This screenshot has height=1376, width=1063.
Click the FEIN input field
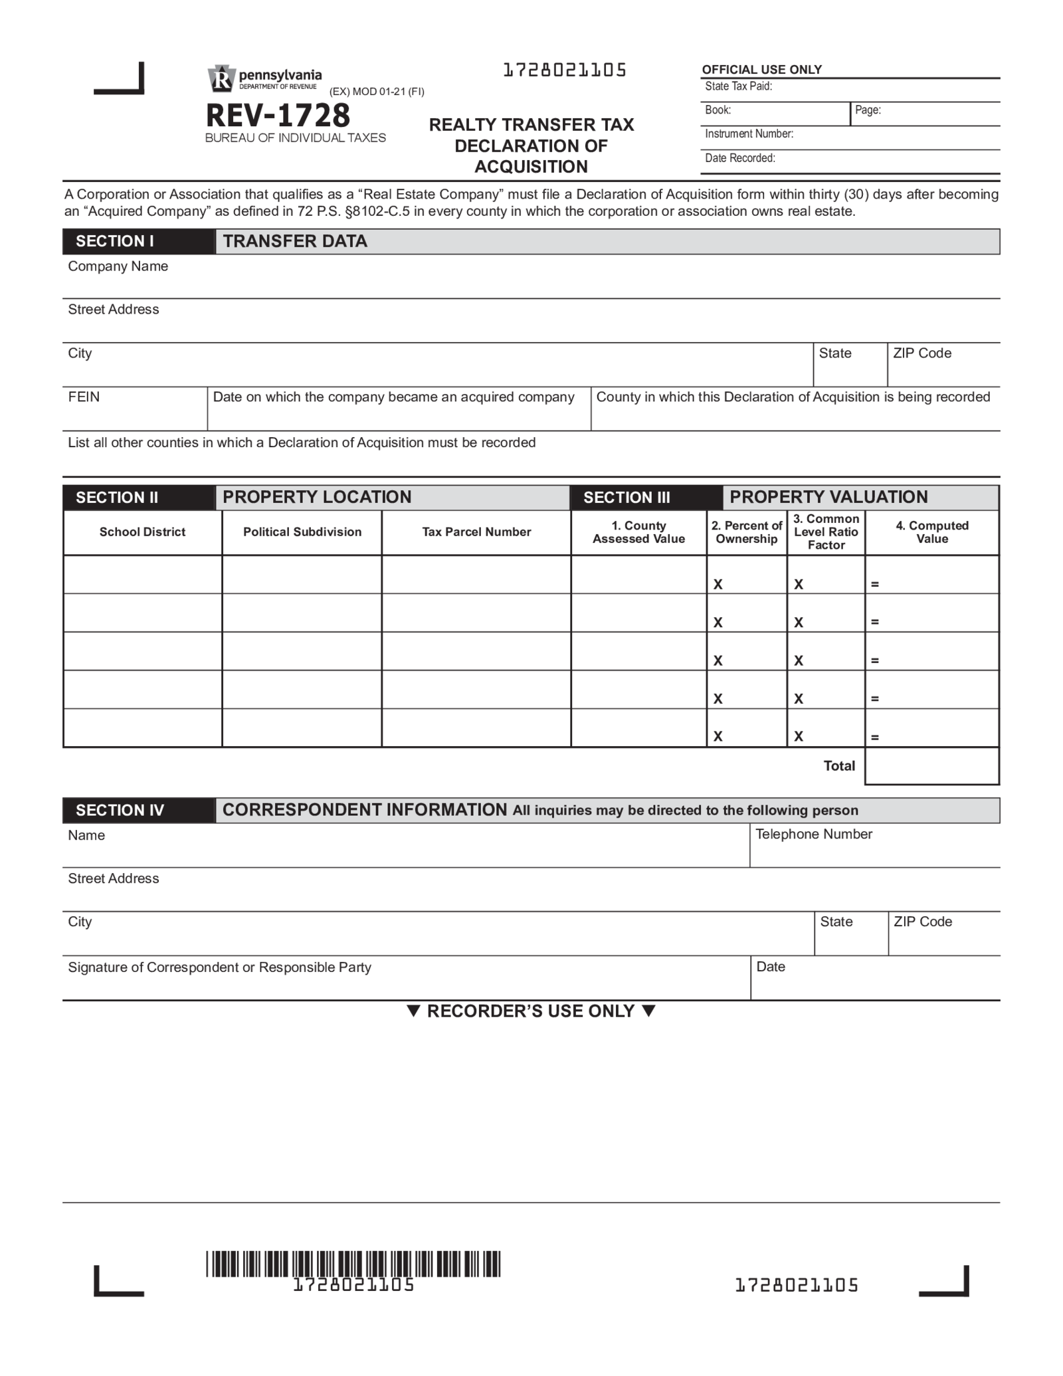[135, 409]
